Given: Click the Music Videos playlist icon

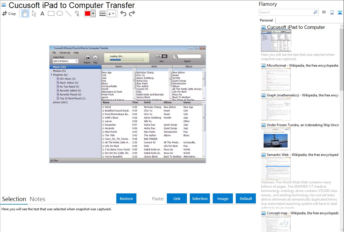Looking at the screenshot, I should tap(58, 83).
